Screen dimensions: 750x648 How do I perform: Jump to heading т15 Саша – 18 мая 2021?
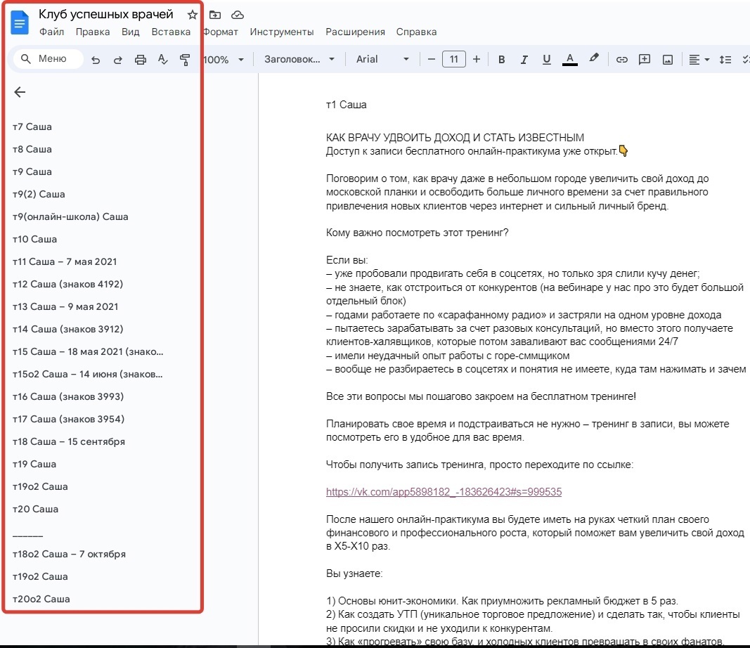click(88, 351)
